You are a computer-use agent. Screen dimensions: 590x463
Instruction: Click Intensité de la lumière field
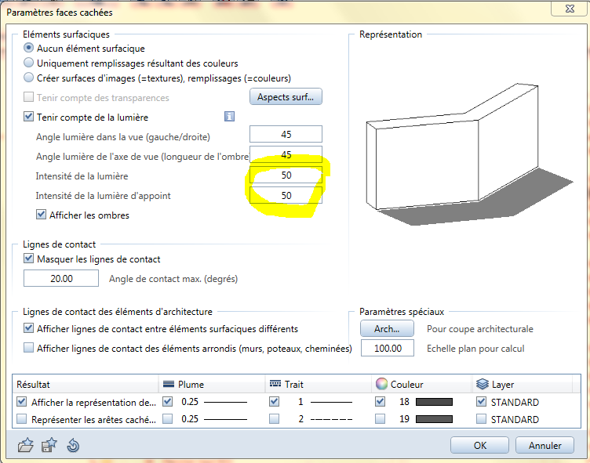[x=286, y=175]
